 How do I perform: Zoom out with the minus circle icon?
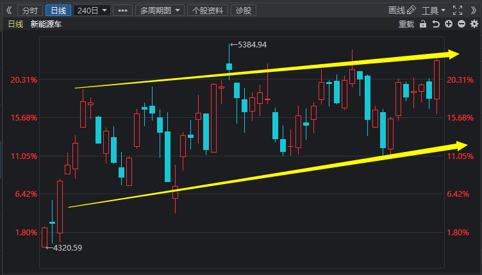[x=461, y=24]
